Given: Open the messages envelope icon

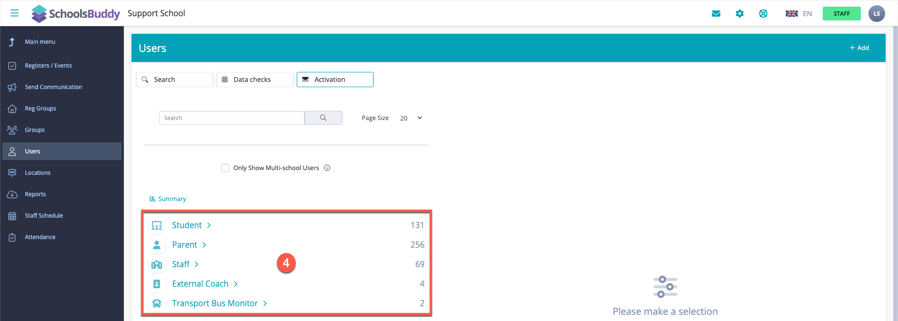Looking at the screenshot, I should pyautogui.click(x=716, y=14).
